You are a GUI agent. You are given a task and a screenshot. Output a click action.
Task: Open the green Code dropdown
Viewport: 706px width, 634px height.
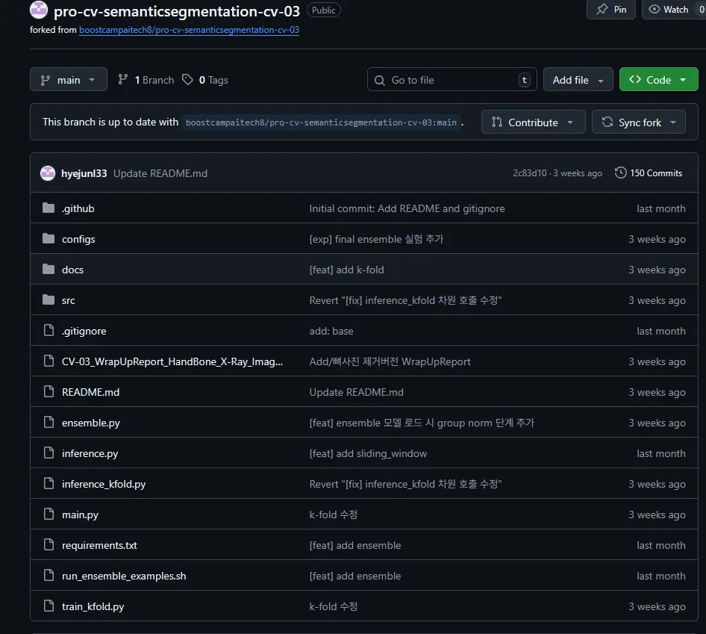[659, 79]
